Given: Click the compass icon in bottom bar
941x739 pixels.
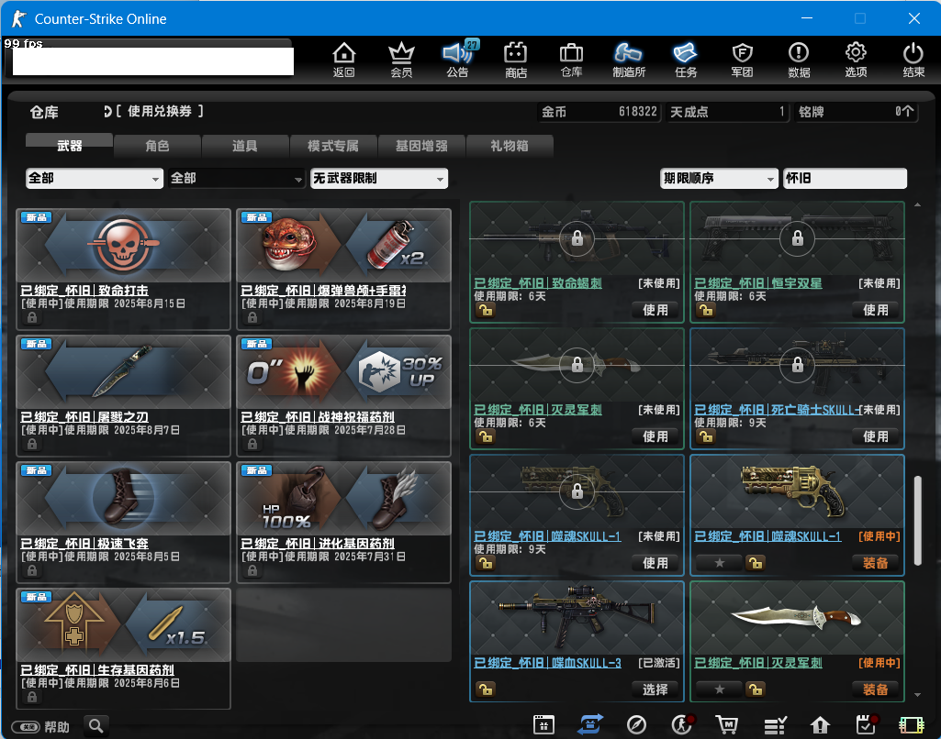Looking at the screenshot, I should click(636, 724).
